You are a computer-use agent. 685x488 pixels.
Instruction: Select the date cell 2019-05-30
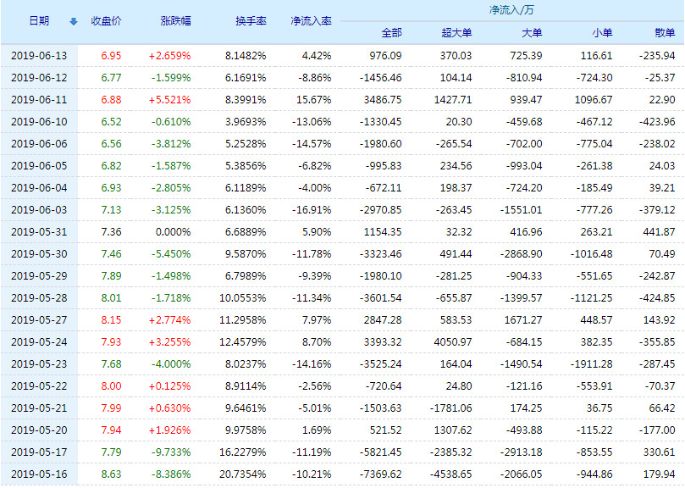pyautogui.click(x=39, y=253)
